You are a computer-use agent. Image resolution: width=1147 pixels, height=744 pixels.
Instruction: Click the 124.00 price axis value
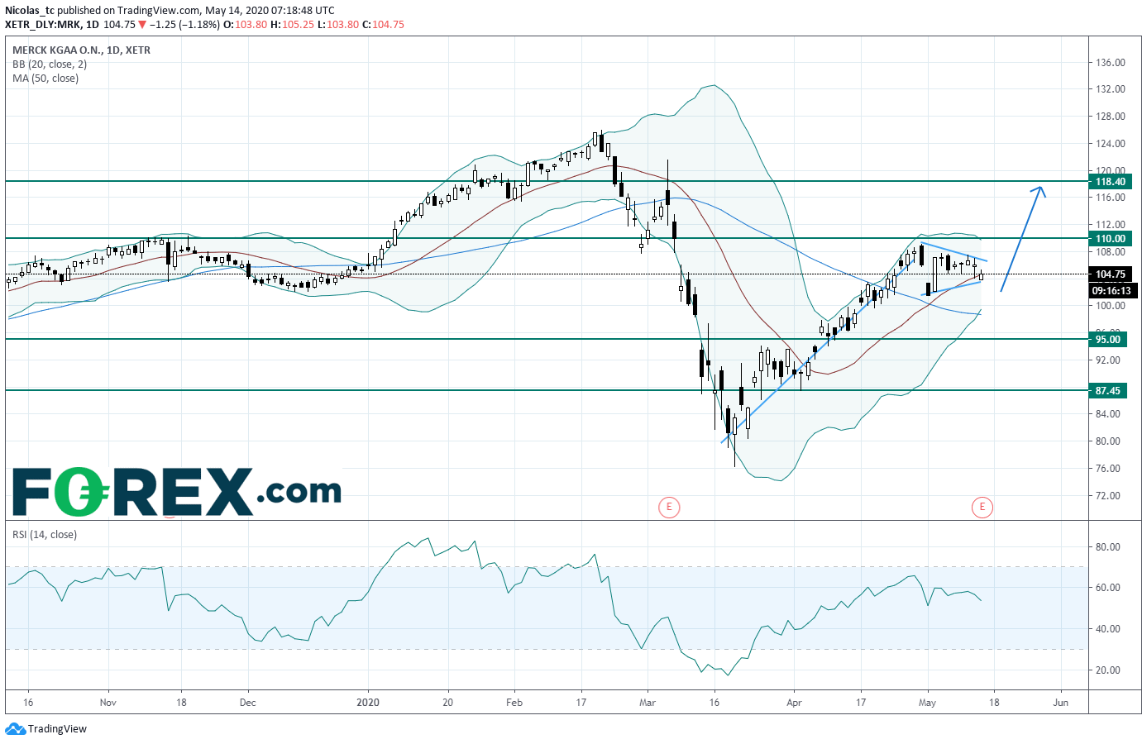(1111, 143)
